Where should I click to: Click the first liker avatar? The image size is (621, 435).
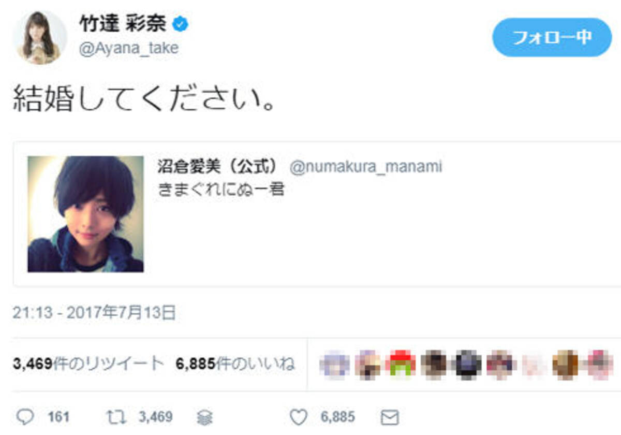point(336,365)
